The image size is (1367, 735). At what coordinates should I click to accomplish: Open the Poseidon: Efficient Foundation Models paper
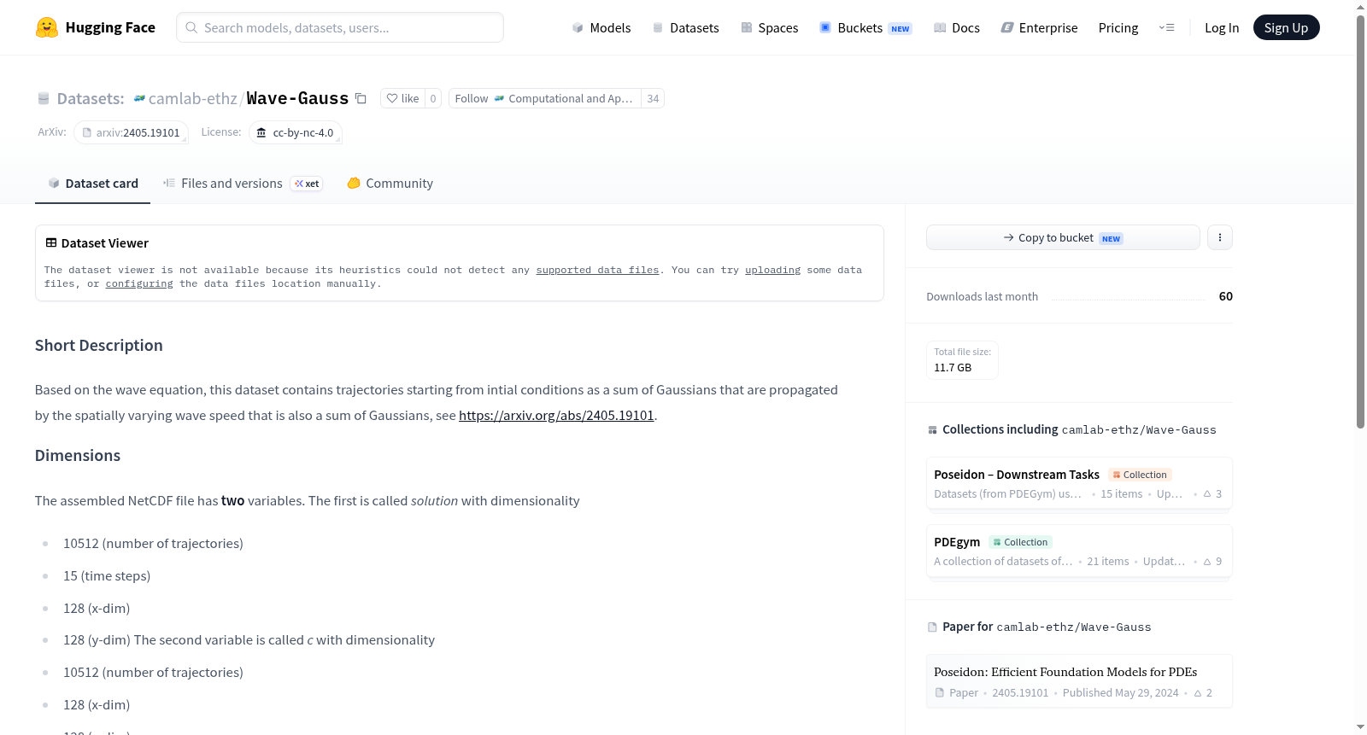1079,680
